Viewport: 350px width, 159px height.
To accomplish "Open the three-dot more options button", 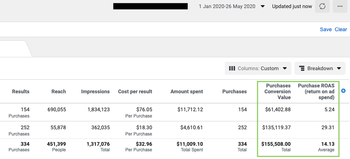I will click(340, 7).
